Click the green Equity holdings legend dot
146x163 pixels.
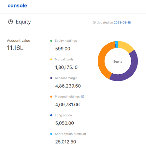51,41
